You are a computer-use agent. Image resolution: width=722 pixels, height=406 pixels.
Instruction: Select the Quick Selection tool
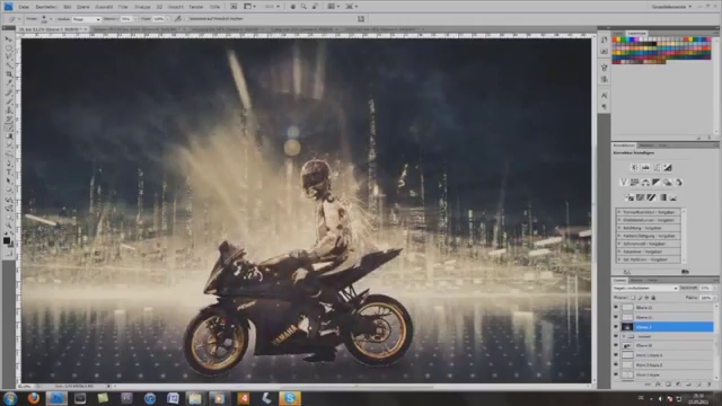point(9,65)
